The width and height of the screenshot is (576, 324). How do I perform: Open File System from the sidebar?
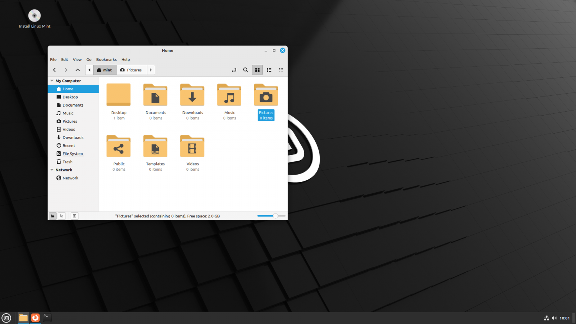(x=72, y=154)
